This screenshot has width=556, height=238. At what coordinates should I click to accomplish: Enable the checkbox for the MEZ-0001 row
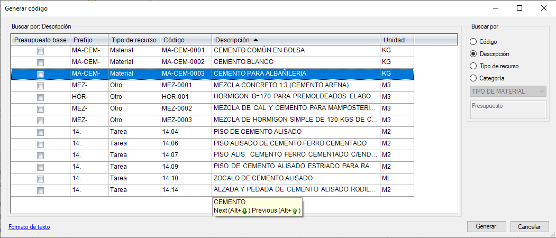40,86
